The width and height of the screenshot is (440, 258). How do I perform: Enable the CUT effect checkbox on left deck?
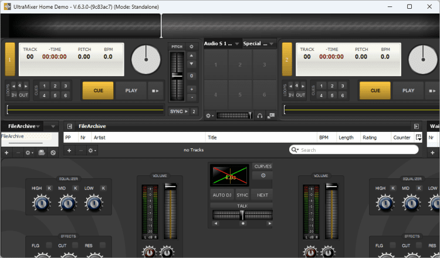pyautogui.click(x=75, y=245)
